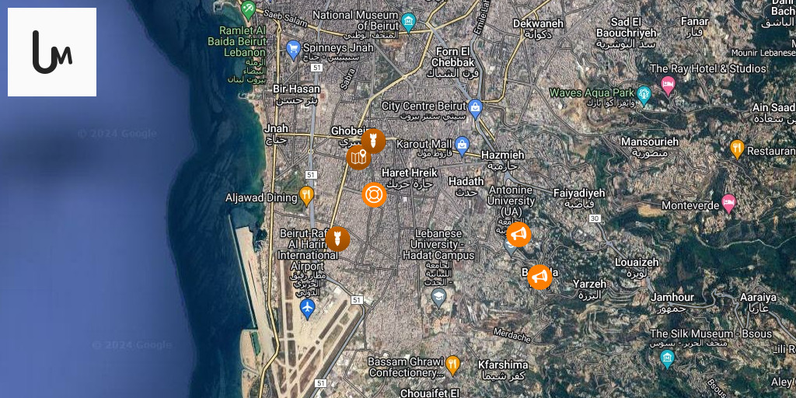796x398 pixels.
Task: Select the Waves Aqua Park pin
Action: coord(644,96)
